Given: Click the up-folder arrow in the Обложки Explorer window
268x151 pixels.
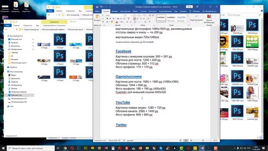Looking at the screenshot, I should (x=17, y=29).
